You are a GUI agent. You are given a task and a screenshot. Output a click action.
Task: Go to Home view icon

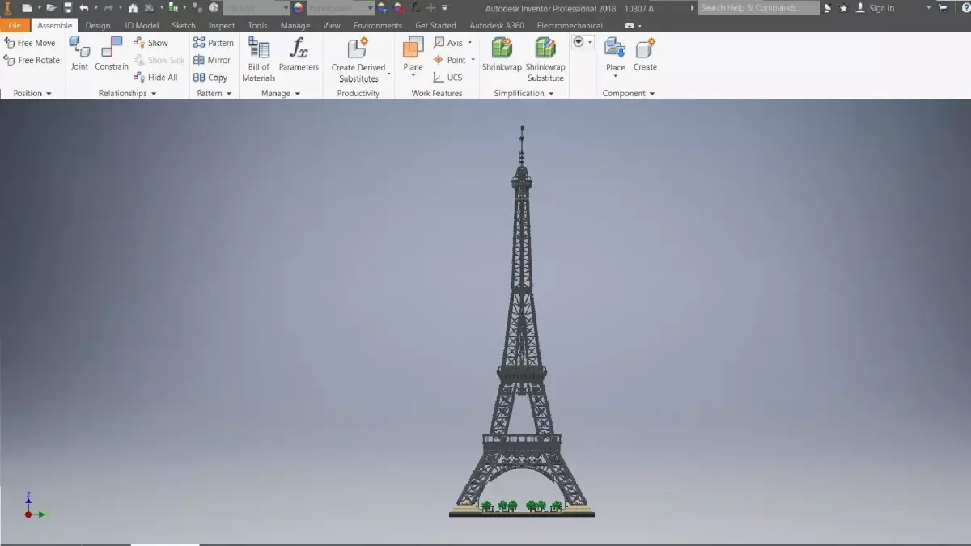click(133, 8)
